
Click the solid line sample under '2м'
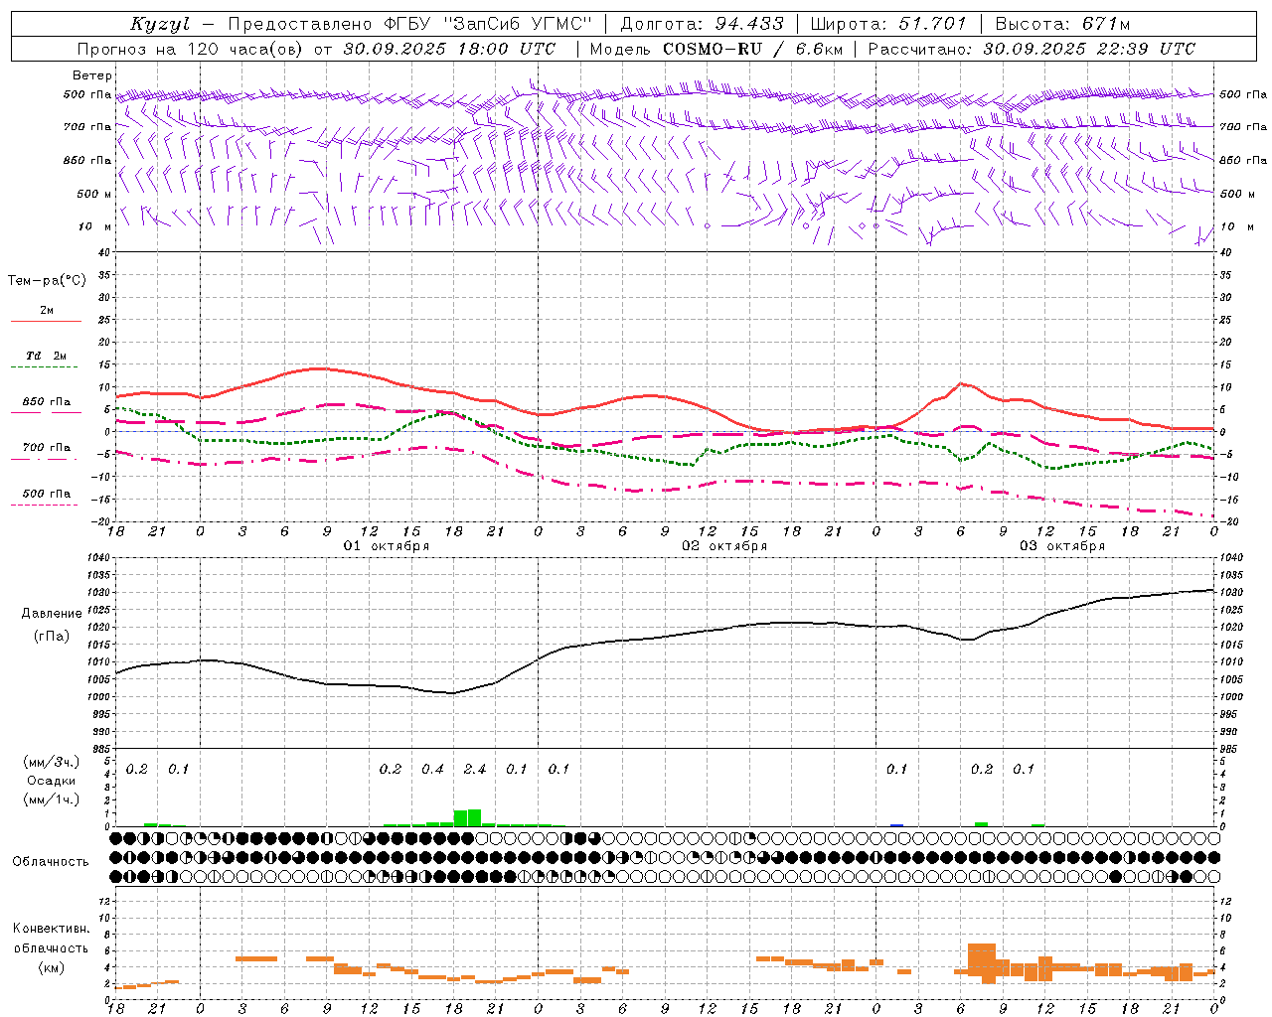pyautogui.click(x=46, y=322)
